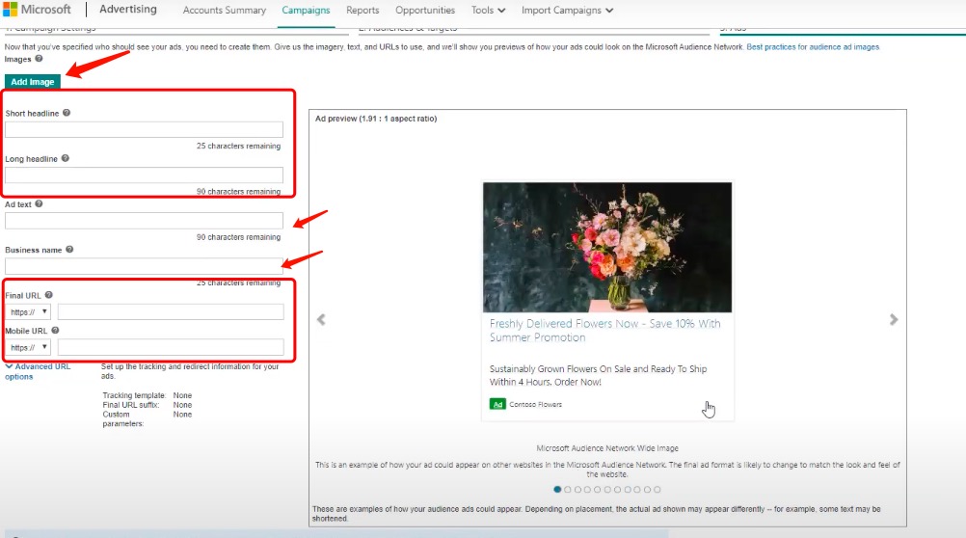Click the Final URL suffix None value

pos(182,405)
